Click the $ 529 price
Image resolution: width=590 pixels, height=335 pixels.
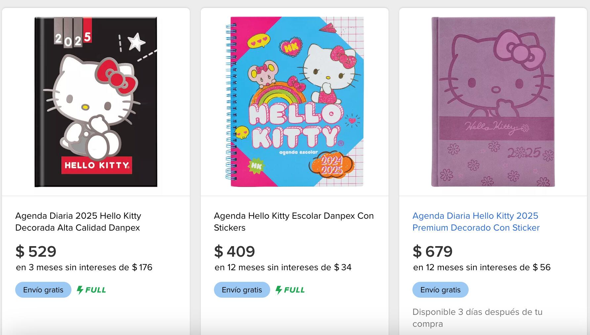pyautogui.click(x=36, y=251)
